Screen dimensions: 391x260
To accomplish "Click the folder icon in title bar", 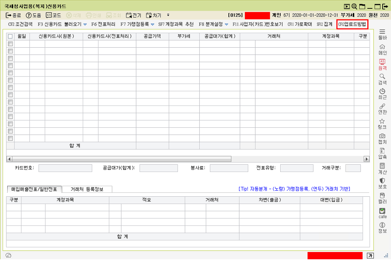I will point(362,6).
